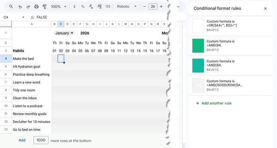Select column C header
Image resolution: width=277 pixels, height=148 pixels.
[x=61, y=24]
